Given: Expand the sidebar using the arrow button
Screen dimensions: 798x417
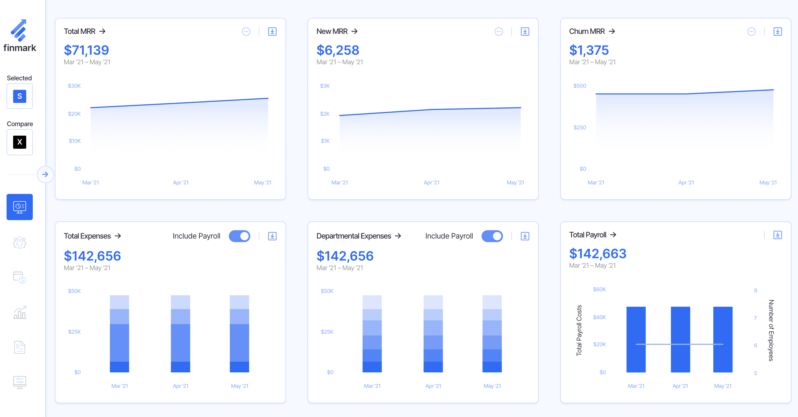Looking at the screenshot, I should (x=46, y=174).
